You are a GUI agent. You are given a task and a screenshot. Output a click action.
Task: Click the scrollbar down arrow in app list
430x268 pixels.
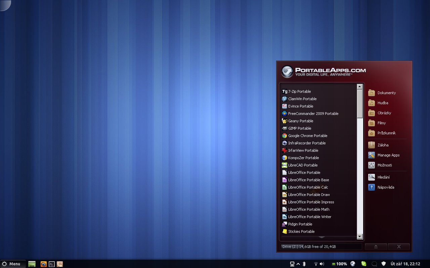pos(360,237)
